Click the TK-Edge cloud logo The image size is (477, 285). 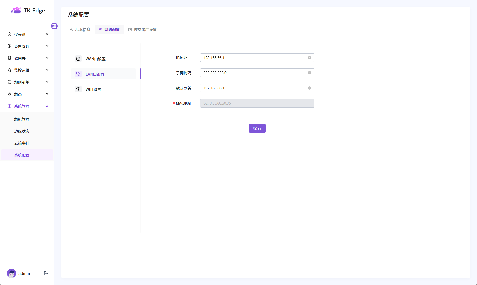(x=16, y=11)
